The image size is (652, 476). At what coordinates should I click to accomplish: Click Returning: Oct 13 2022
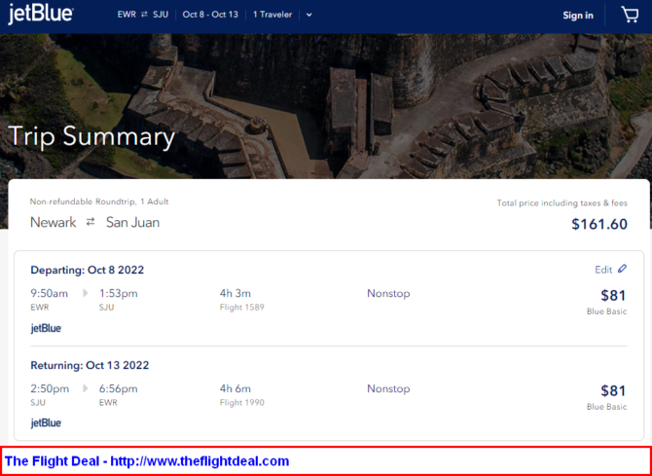coord(90,365)
